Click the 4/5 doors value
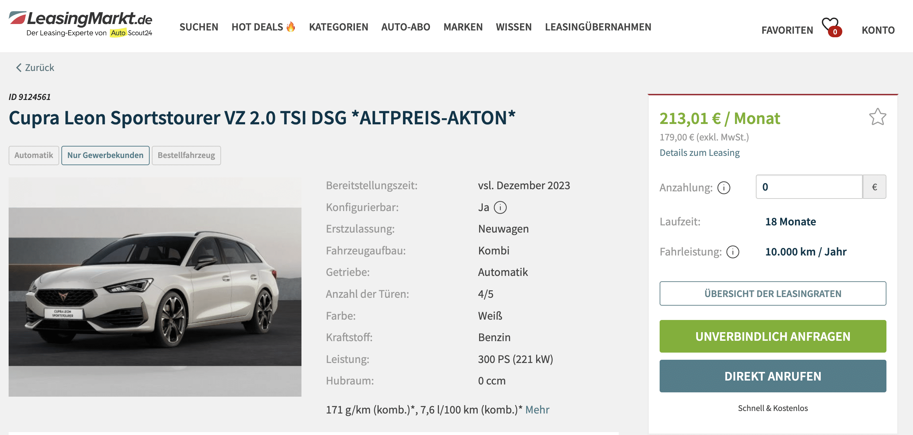 pos(486,294)
